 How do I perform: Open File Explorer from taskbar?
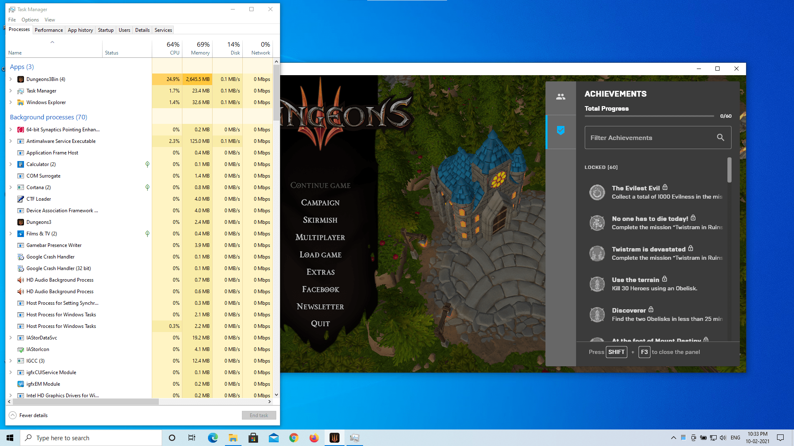pyautogui.click(x=233, y=438)
